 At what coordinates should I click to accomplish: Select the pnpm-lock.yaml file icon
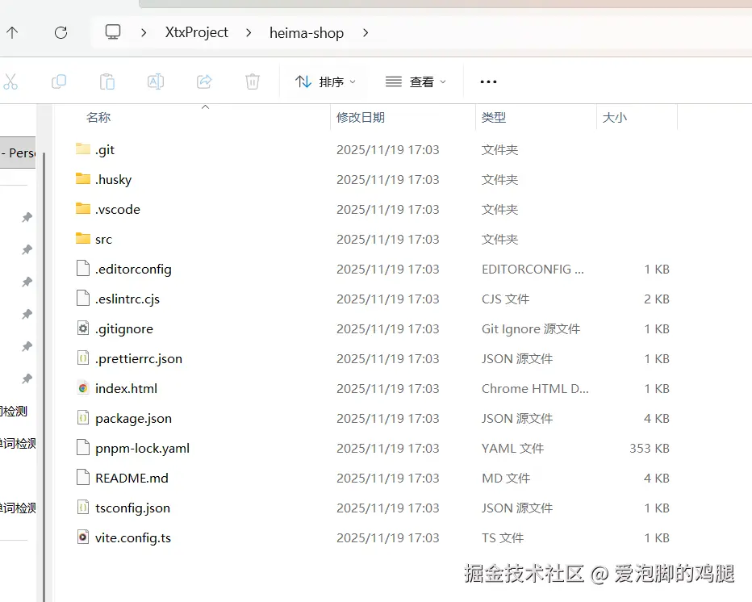(x=83, y=448)
